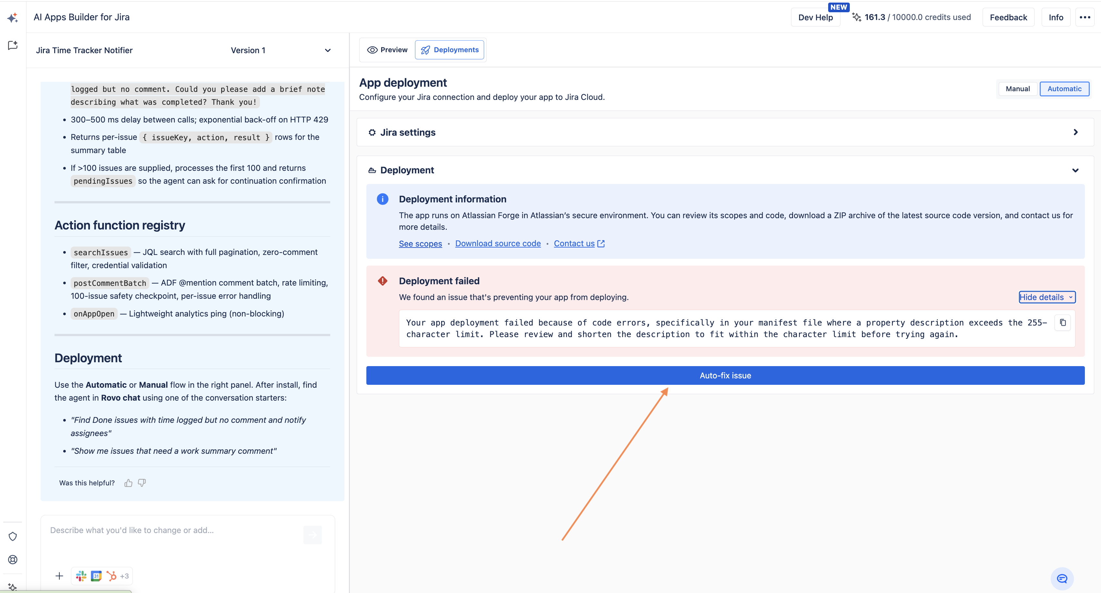Click the rocket icon on Deployments tab
The width and height of the screenshot is (1101, 593).
click(x=425, y=50)
